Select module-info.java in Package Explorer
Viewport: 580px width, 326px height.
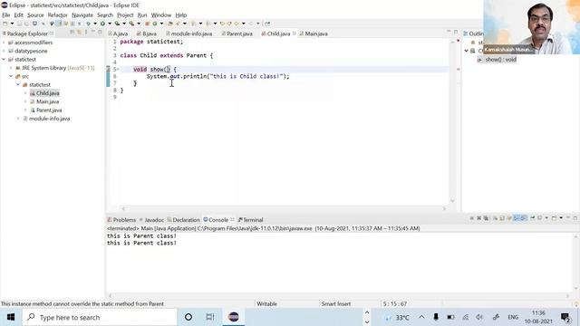pyautogui.click(x=49, y=119)
